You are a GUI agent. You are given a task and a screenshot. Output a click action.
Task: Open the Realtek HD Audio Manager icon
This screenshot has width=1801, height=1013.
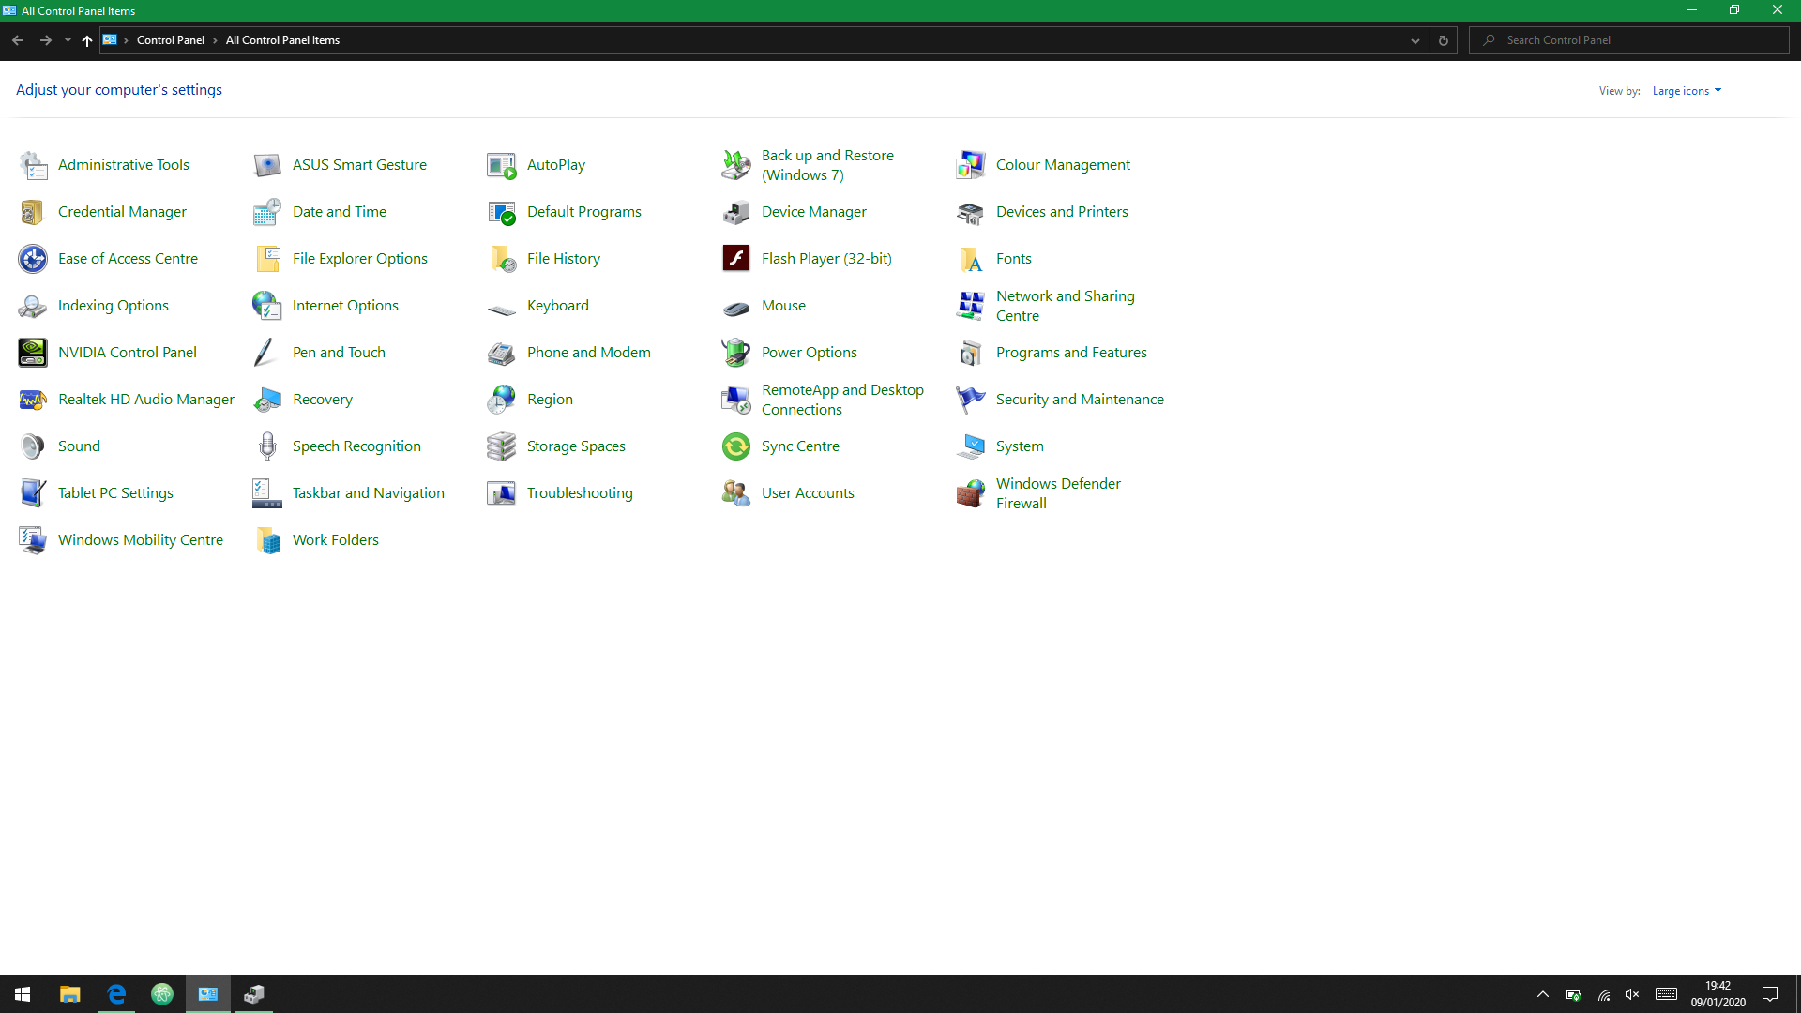coord(33,400)
